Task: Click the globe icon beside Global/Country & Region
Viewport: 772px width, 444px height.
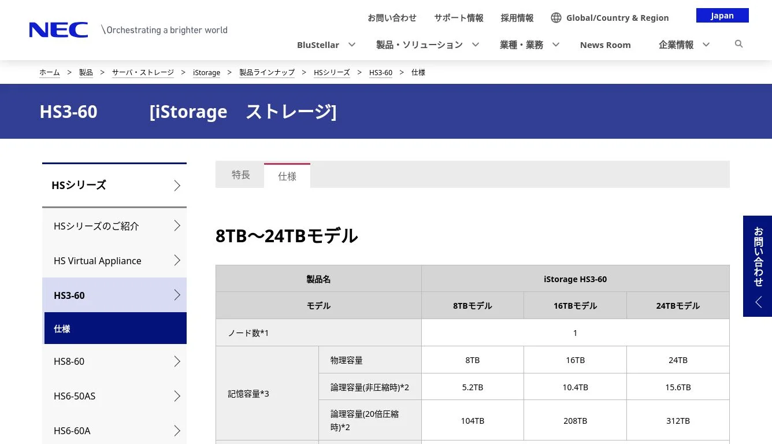Action: tap(556, 17)
